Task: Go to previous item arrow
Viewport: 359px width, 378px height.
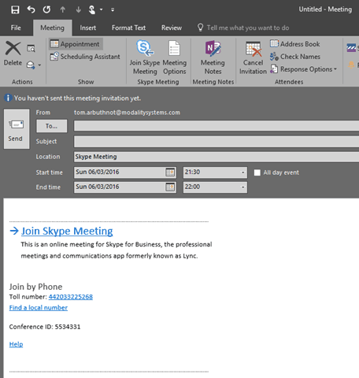Action: 63,9
